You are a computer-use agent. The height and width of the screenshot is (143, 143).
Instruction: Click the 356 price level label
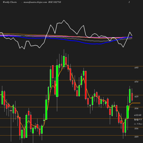click(x=136, y=128)
